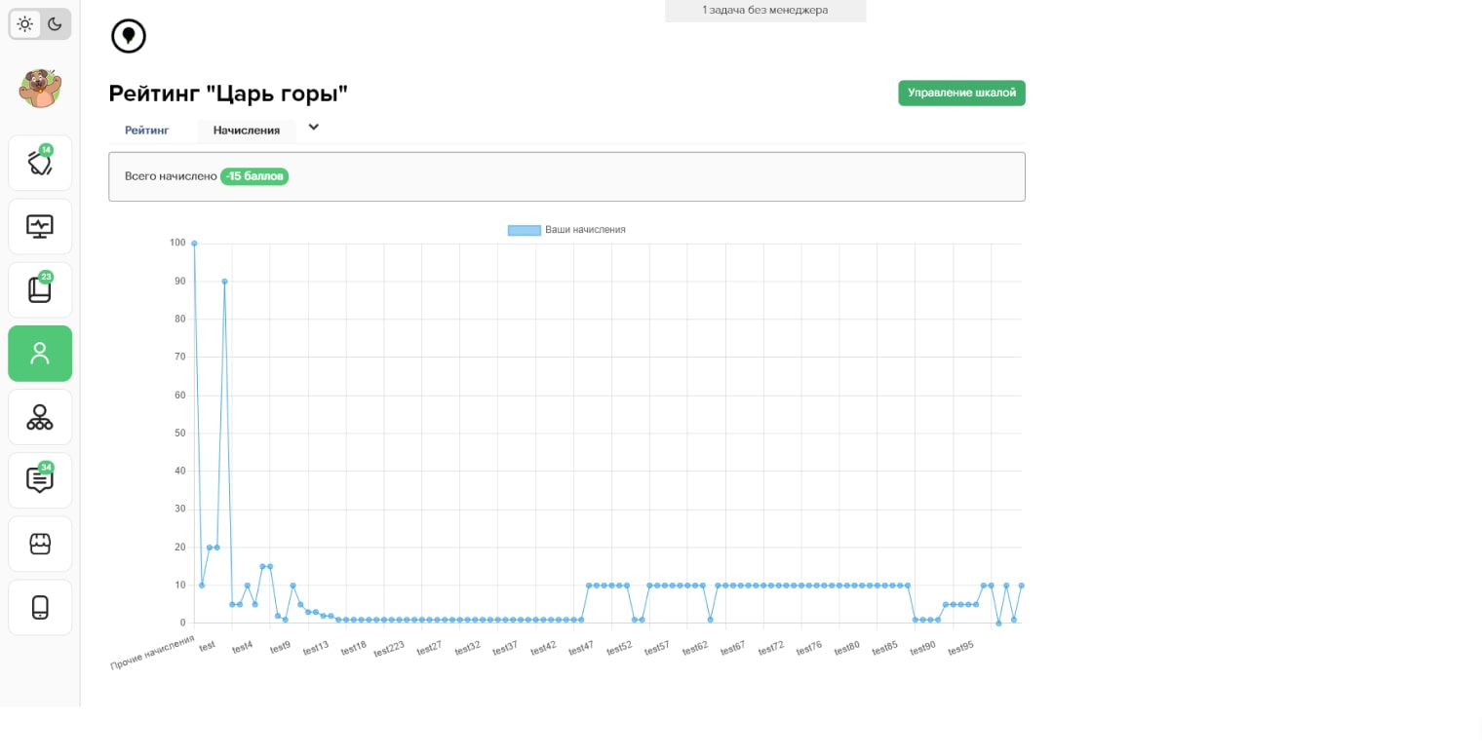
Task: Click the round logo icon at top
Action: (129, 37)
